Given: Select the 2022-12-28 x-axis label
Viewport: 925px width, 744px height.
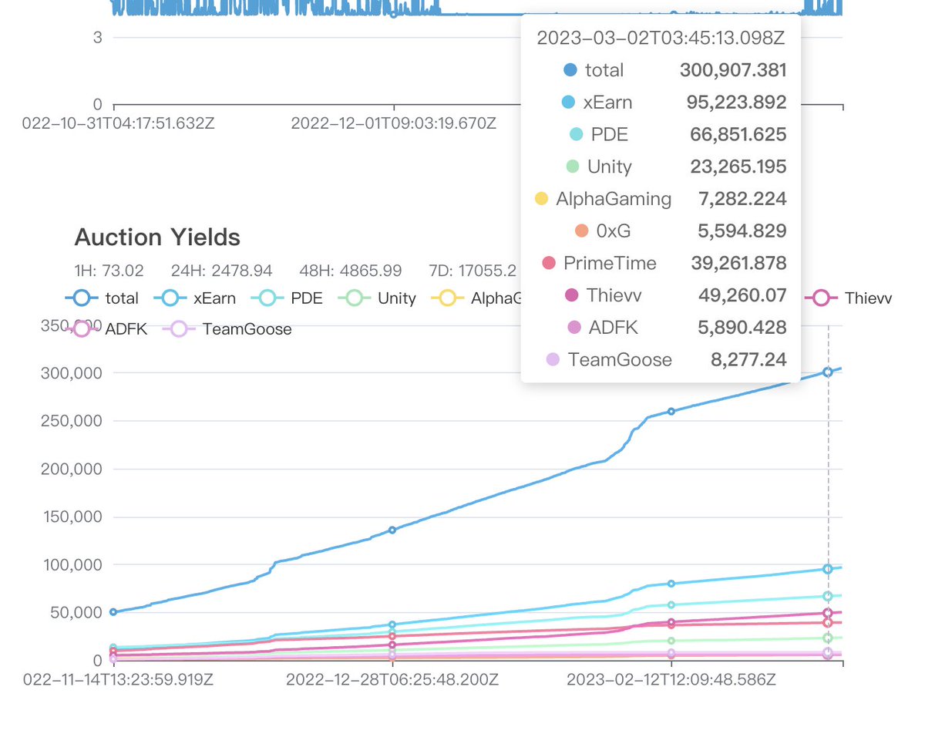Looking at the screenshot, I should tap(392, 680).
